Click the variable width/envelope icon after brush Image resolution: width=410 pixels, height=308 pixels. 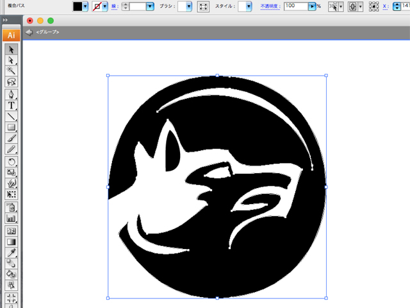click(x=203, y=7)
